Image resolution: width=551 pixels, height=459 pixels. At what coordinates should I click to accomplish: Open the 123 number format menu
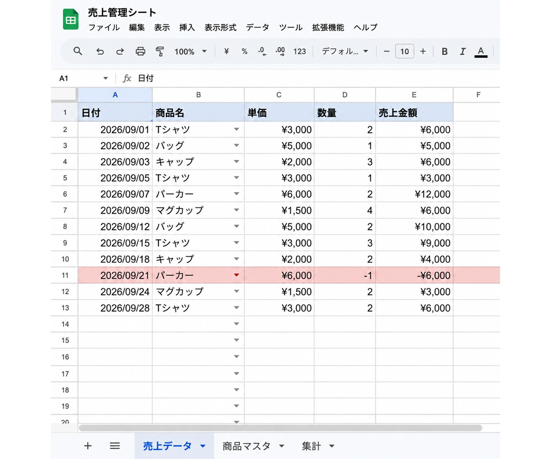pos(299,52)
